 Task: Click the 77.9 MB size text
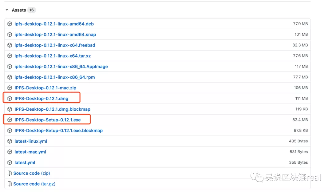[300, 24]
